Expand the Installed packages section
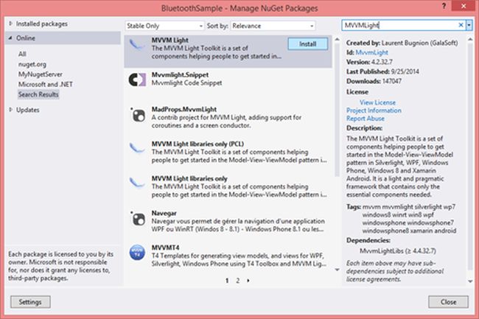Screen dimensions: 479x319 (x=10, y=24)
